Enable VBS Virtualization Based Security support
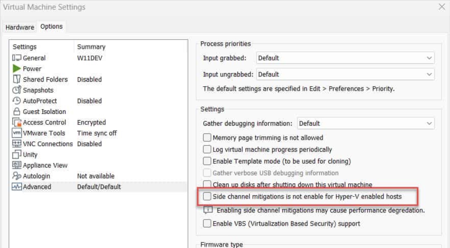The width and height of the screenshot is (450, 248). (x=207, y=224)
